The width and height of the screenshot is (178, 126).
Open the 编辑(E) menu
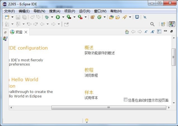[24, 11]
